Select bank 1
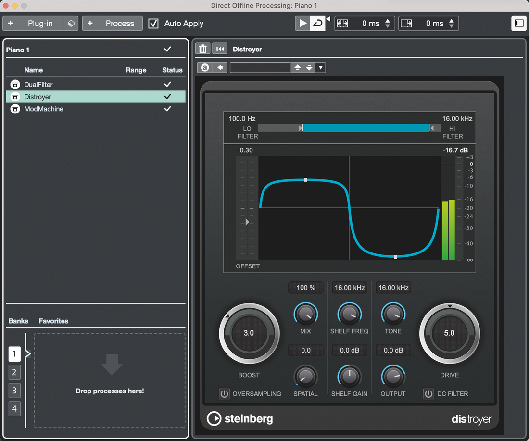Viewport: 529px width, 441px height. coord(14,354)
